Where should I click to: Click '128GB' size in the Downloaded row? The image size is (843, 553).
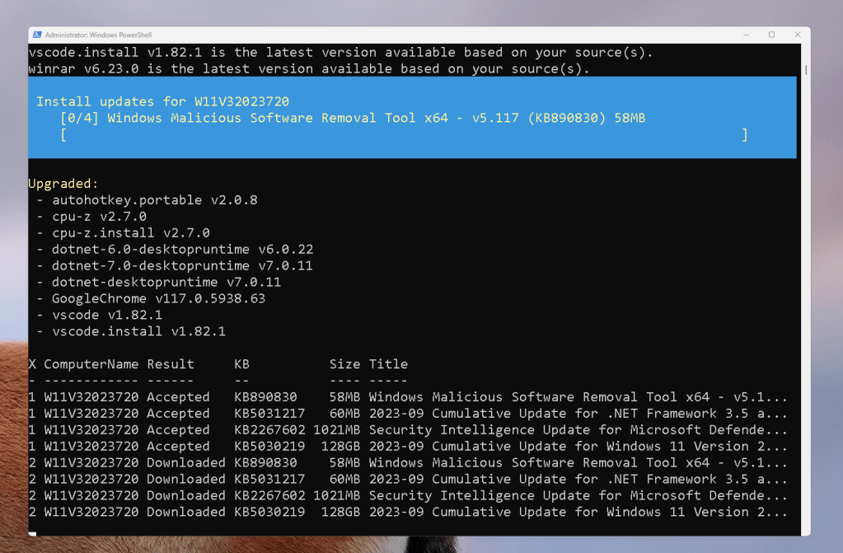[341, 512]
